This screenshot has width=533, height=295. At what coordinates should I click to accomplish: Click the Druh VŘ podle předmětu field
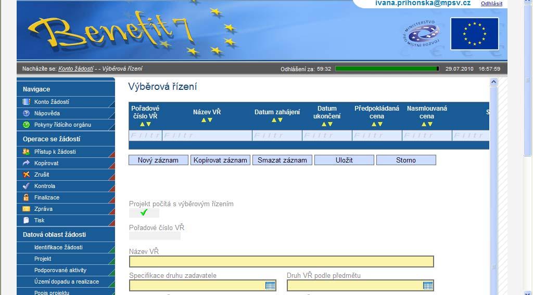[360, 286]
